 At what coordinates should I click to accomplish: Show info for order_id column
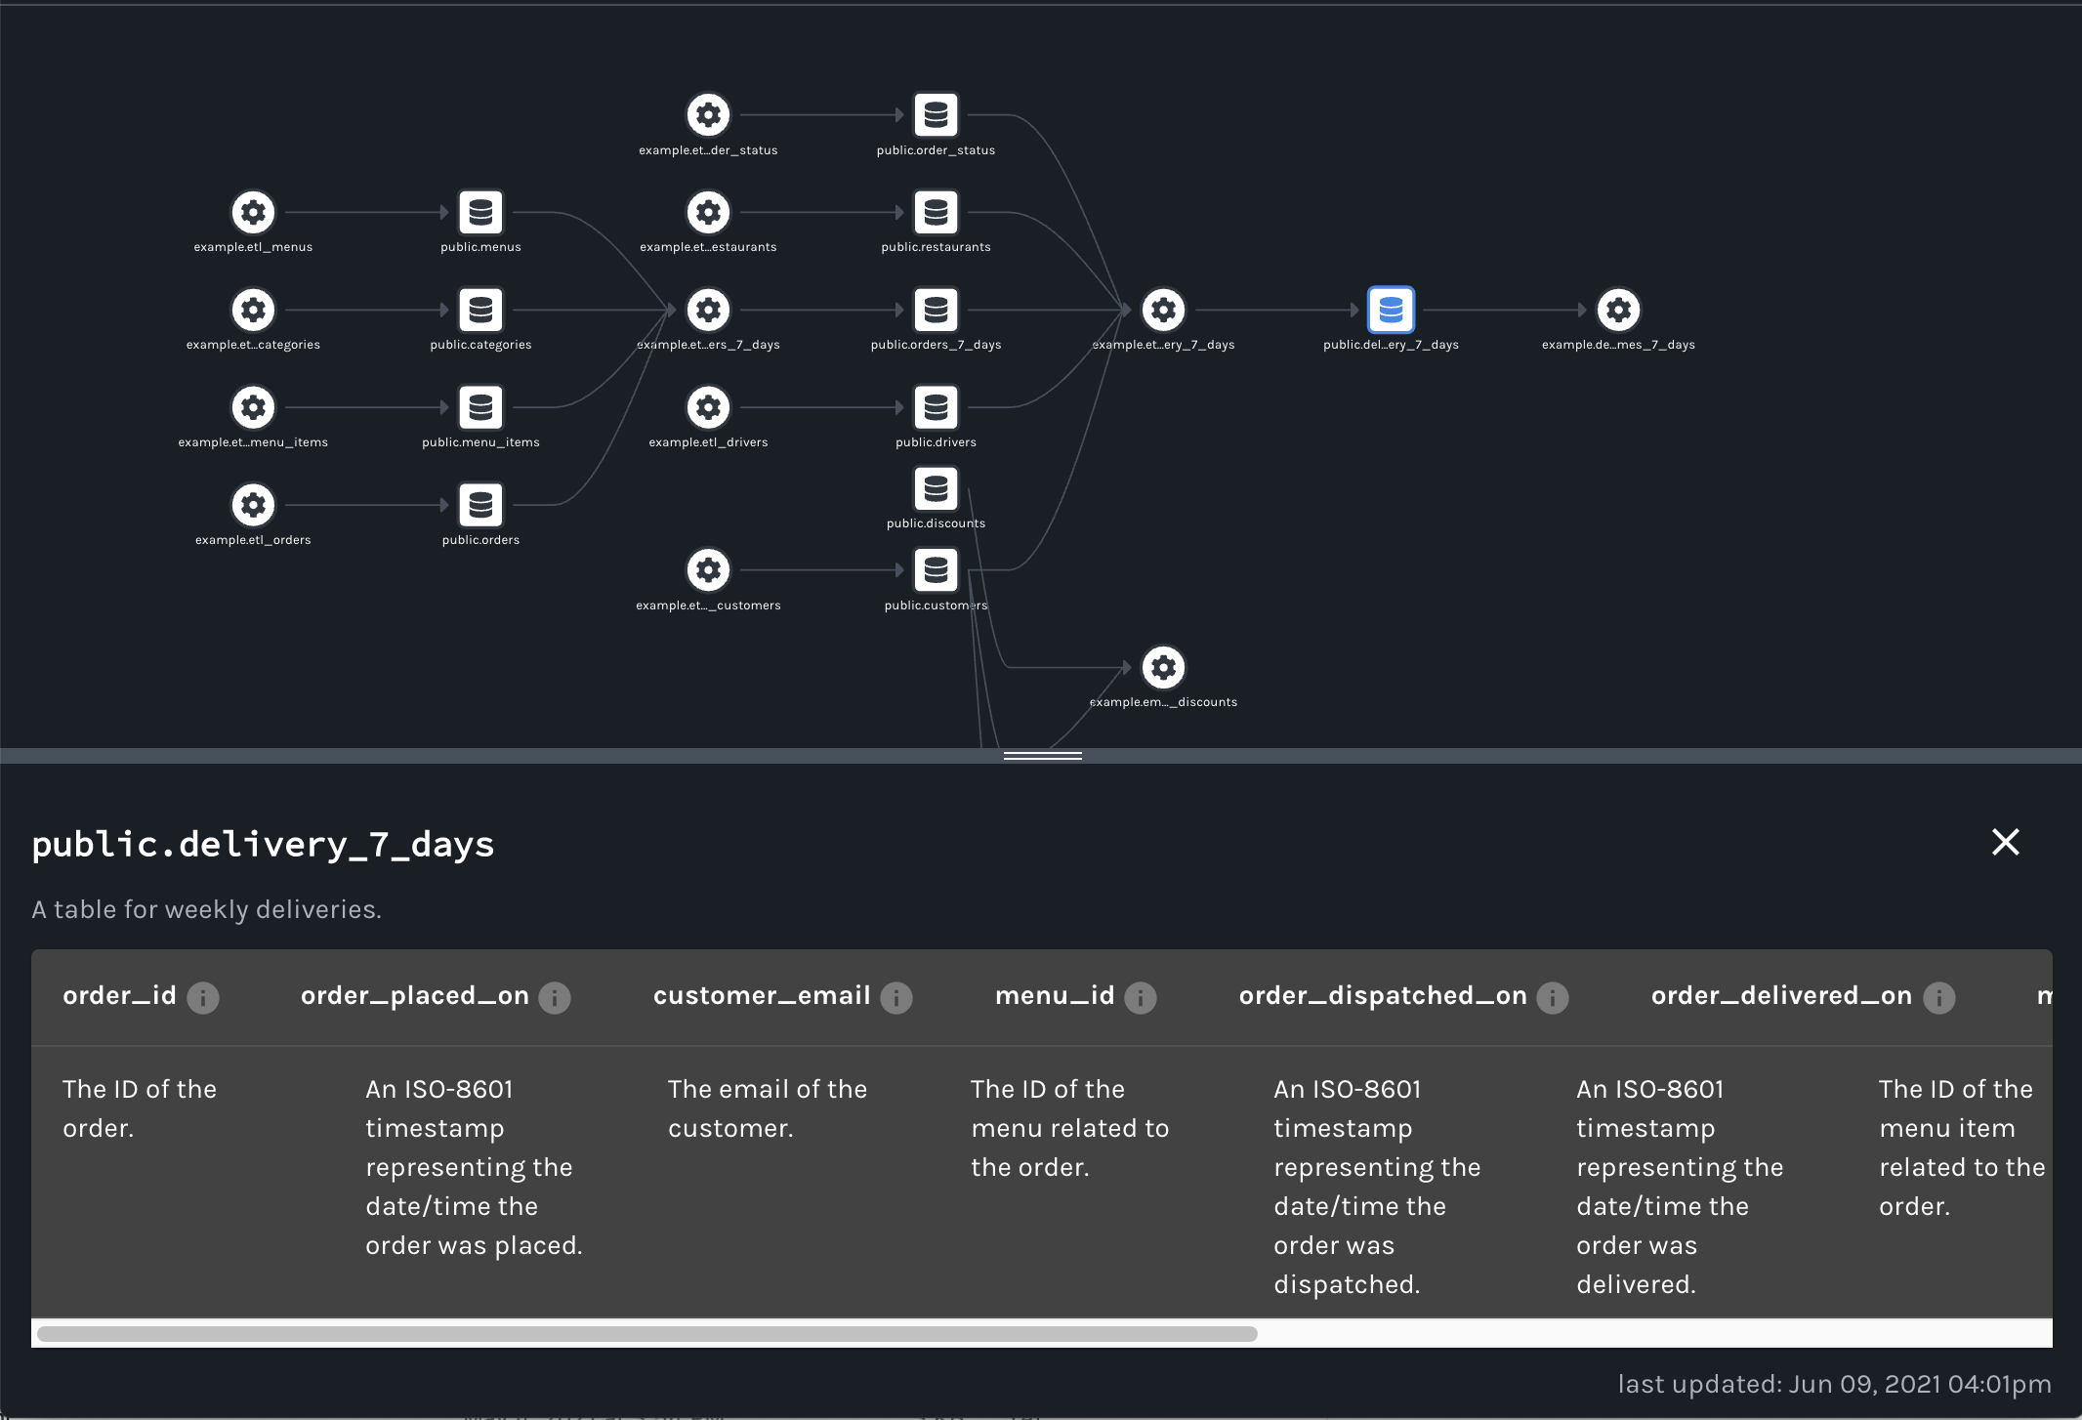(203, 998)
